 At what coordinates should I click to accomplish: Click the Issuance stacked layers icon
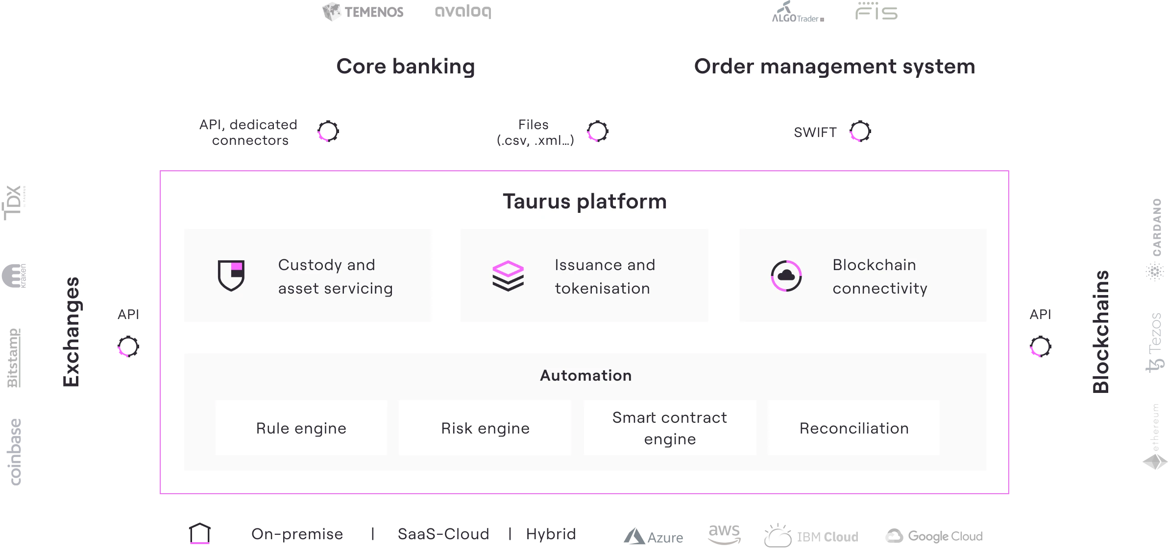point(508,276)
